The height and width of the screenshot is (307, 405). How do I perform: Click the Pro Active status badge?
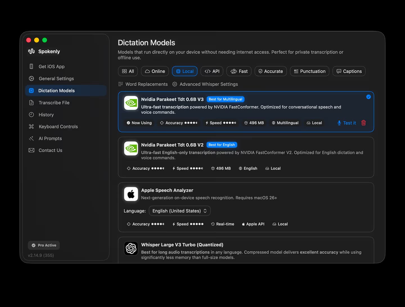(44, 245)
